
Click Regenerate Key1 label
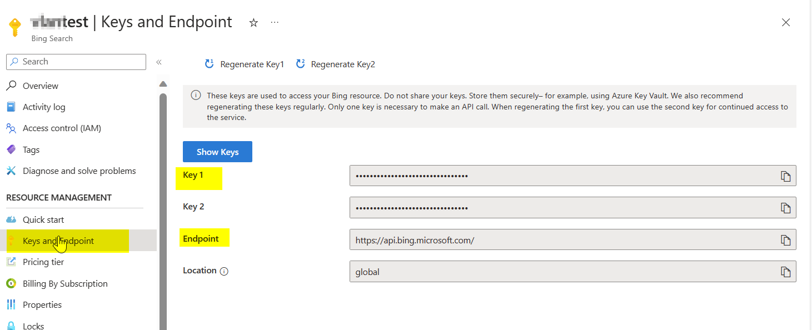point(252,64)
